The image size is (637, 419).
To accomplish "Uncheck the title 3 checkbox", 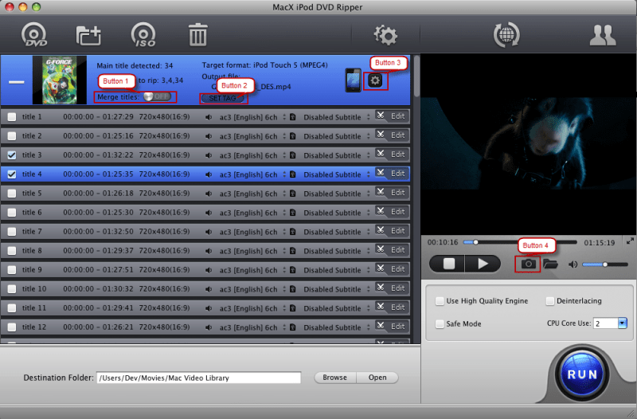I will (x=12, y=155).
